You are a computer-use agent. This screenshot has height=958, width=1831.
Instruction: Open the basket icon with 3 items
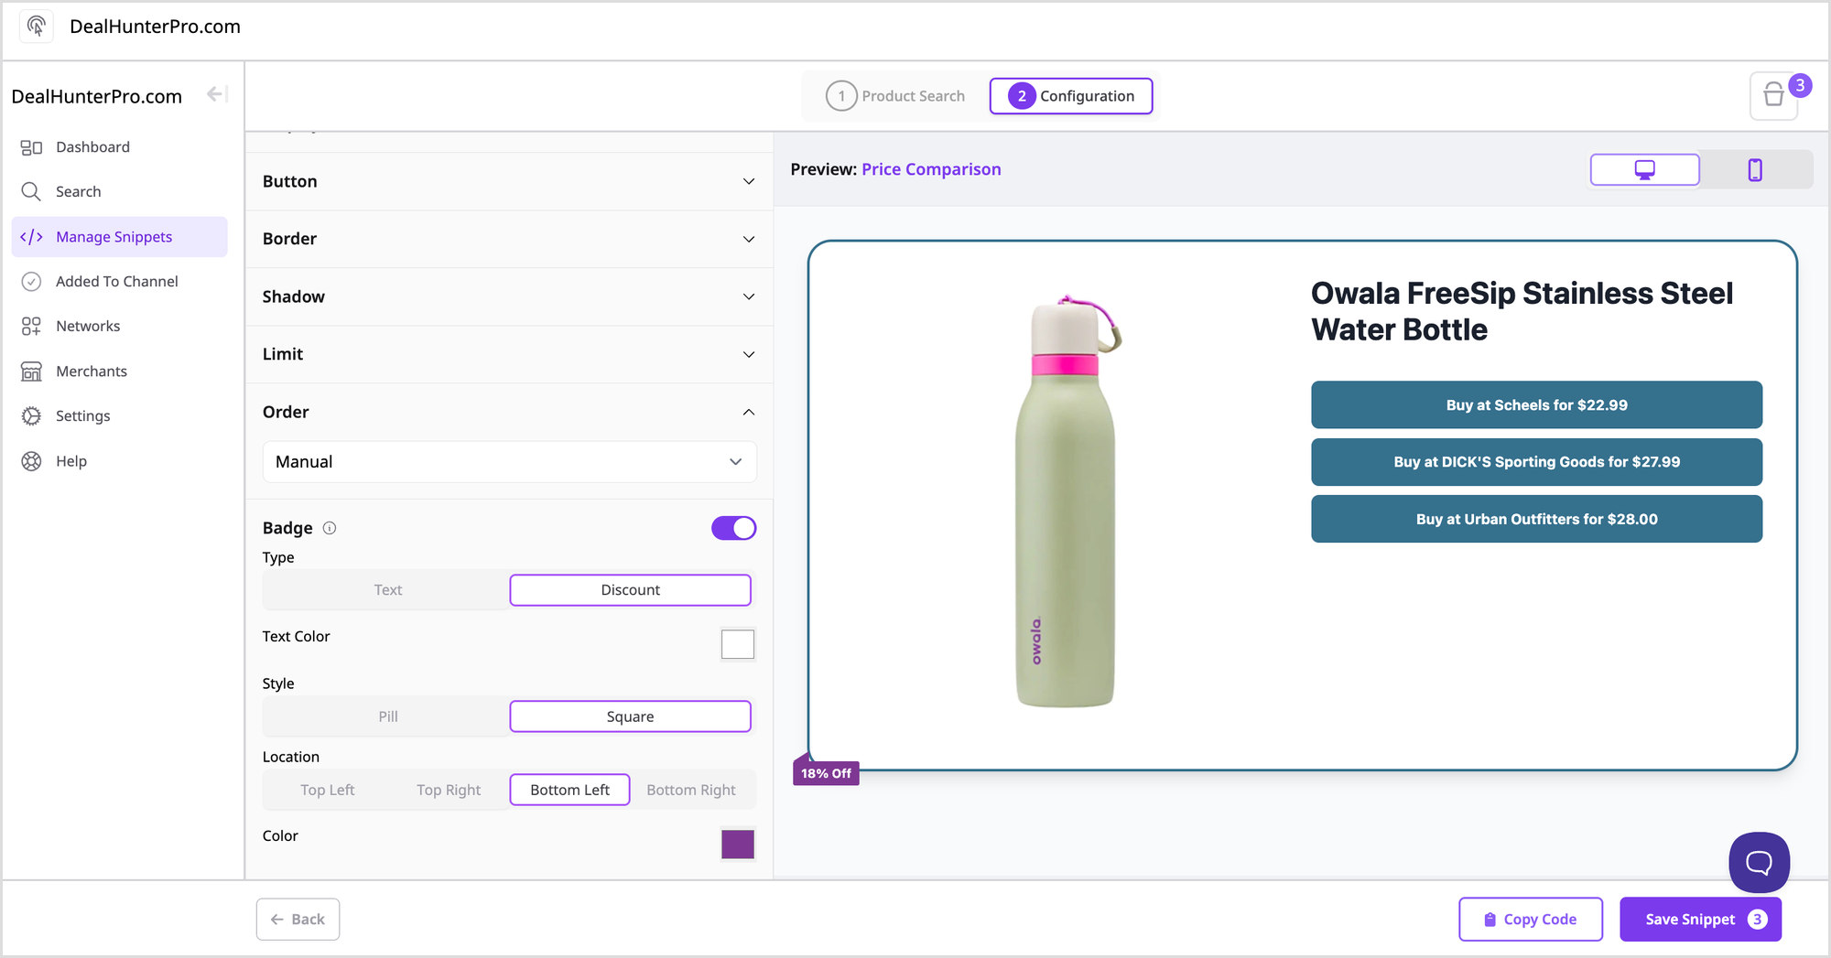click(1774, 95)
